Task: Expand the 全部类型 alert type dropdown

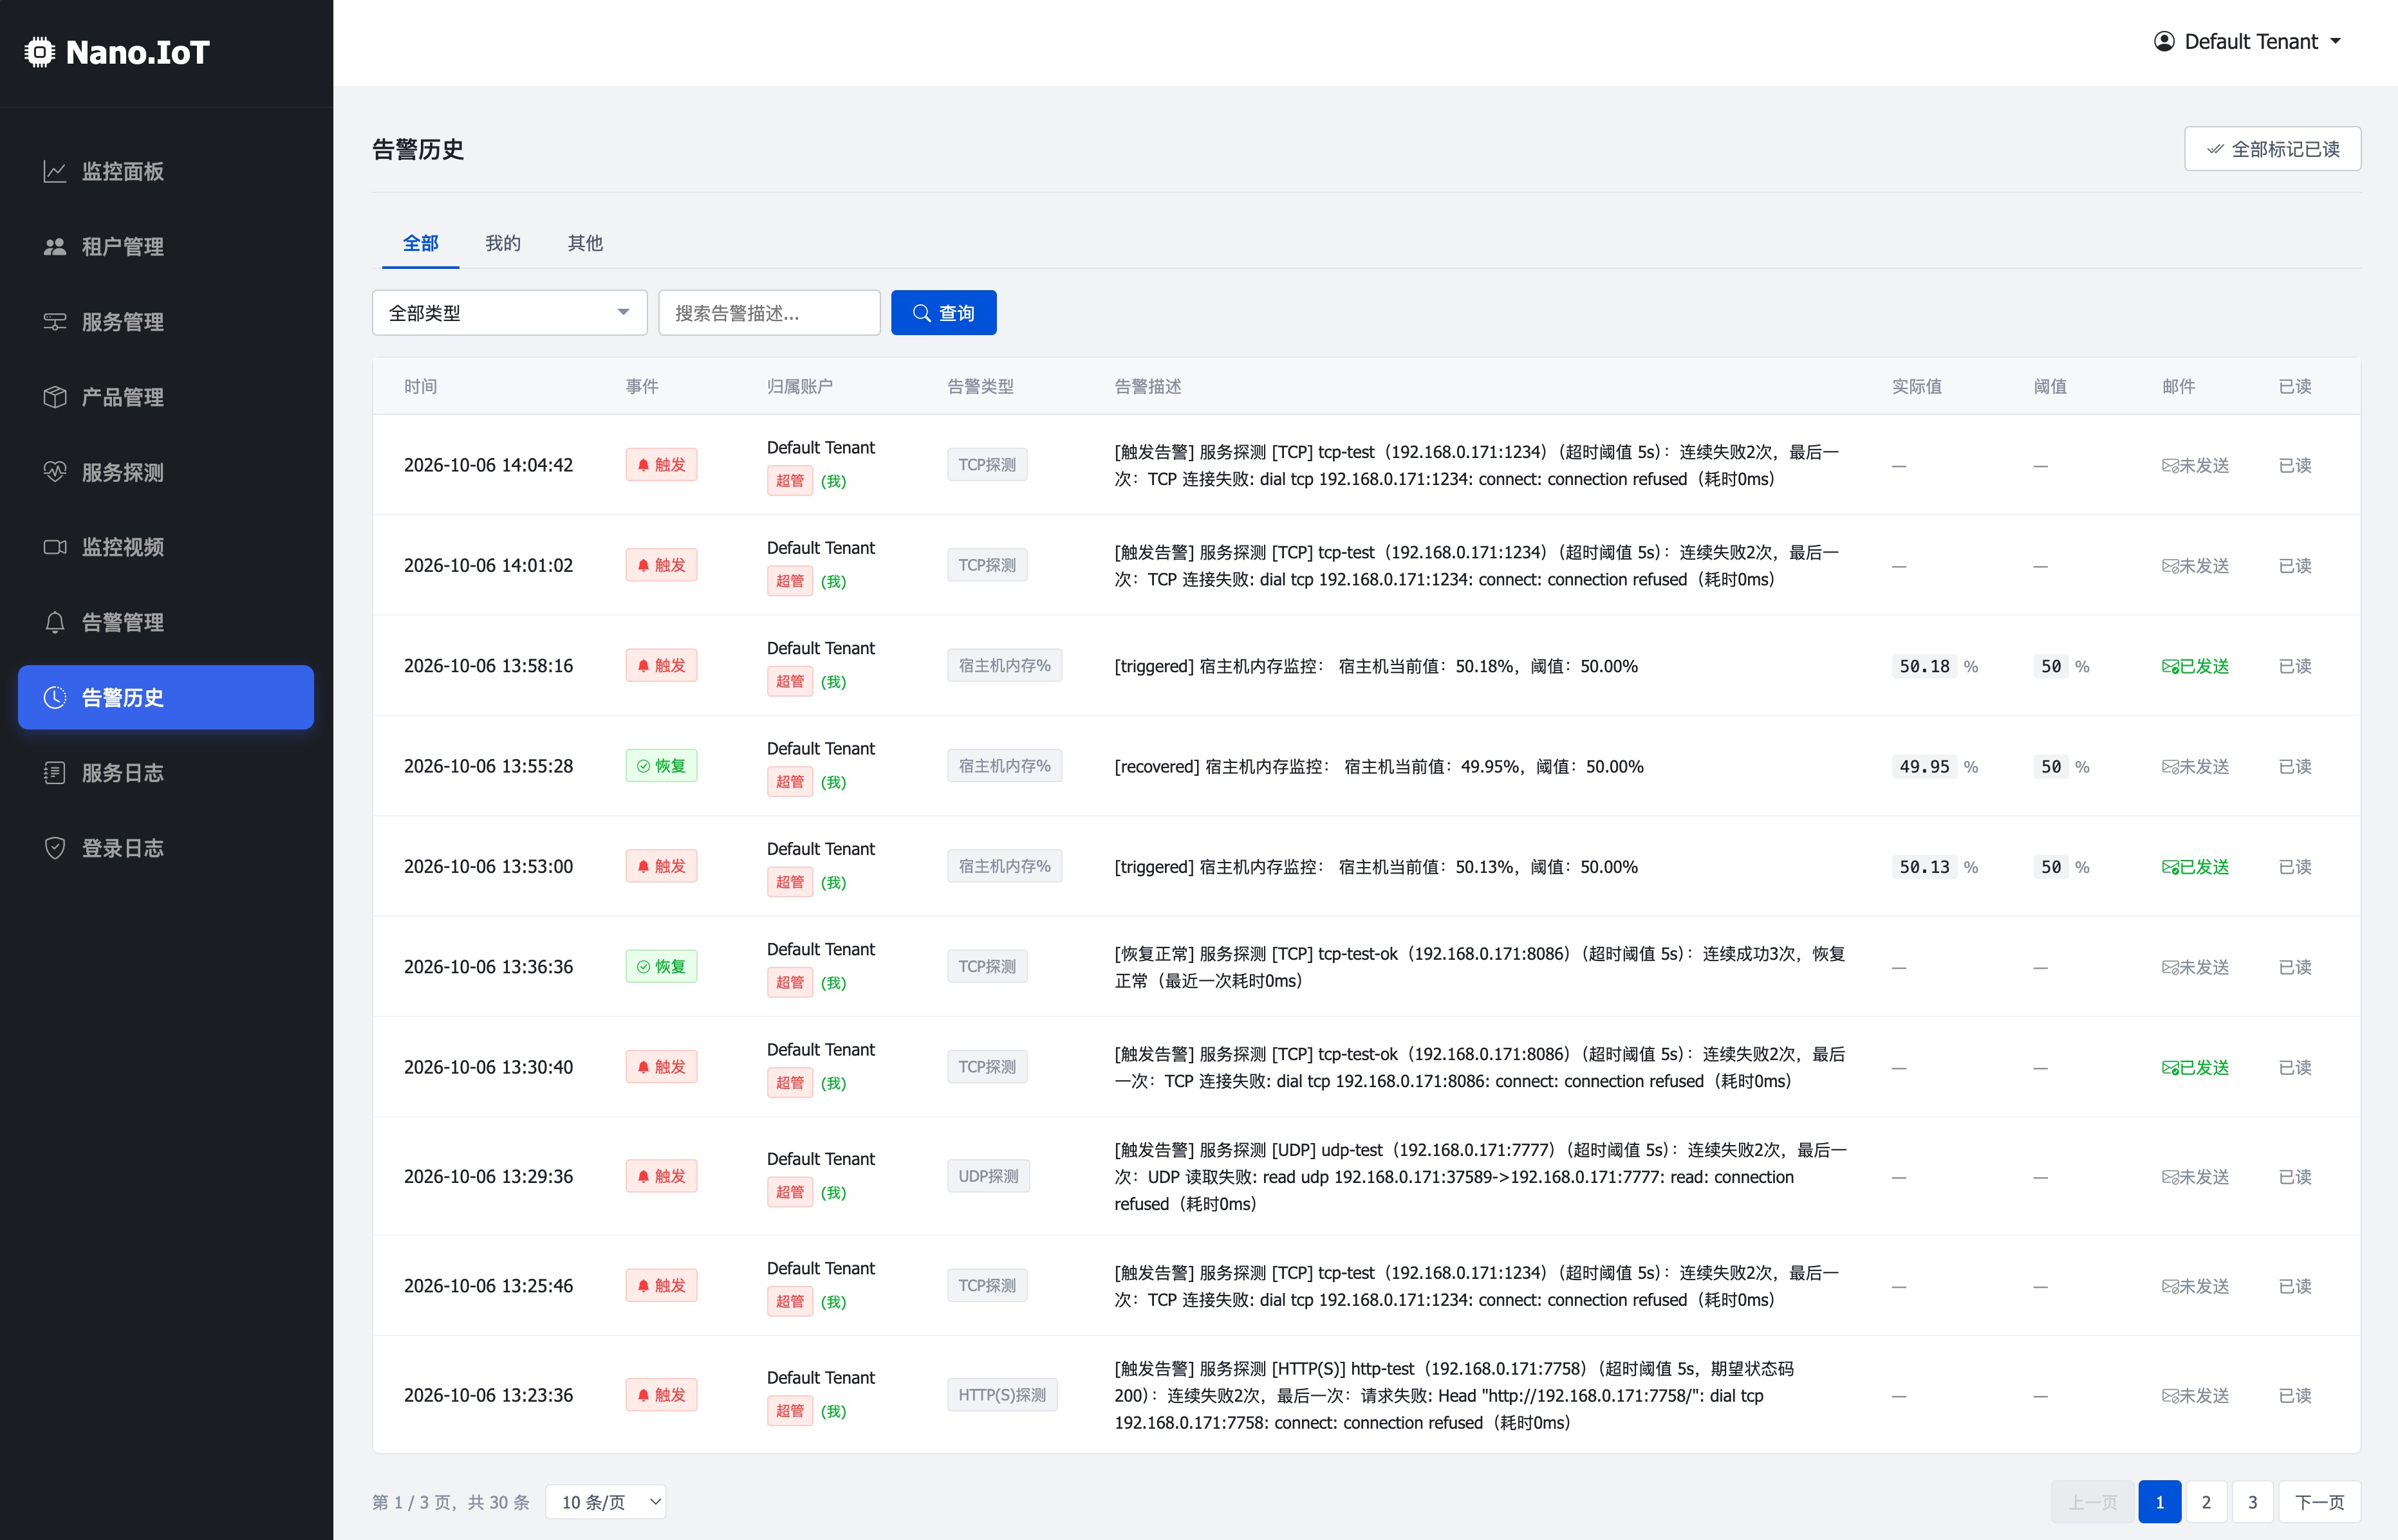Action: [x=509, y=313]
